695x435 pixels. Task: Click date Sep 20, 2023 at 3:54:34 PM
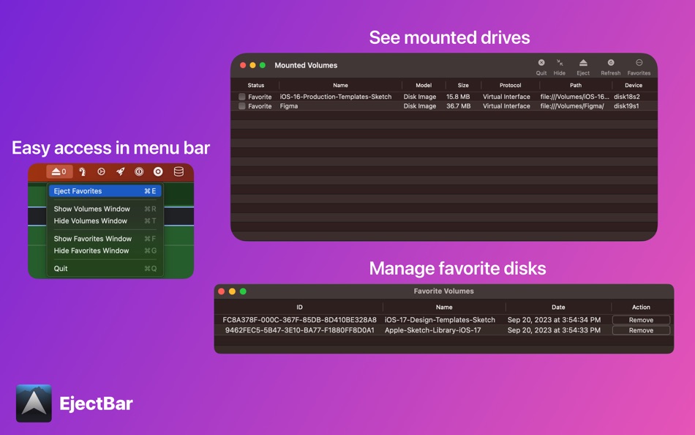[x=554, y=320]
